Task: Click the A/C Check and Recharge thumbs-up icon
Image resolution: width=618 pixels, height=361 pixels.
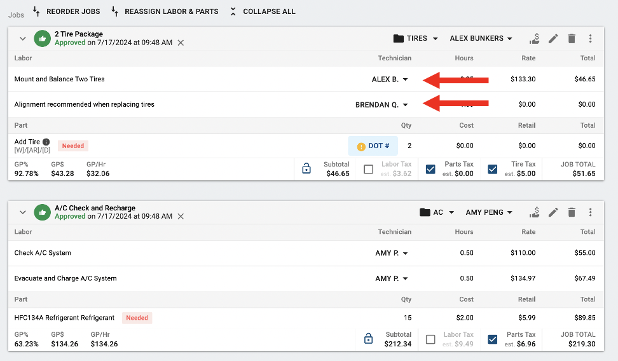Action: pyautogui.click(x=42, y=212)
